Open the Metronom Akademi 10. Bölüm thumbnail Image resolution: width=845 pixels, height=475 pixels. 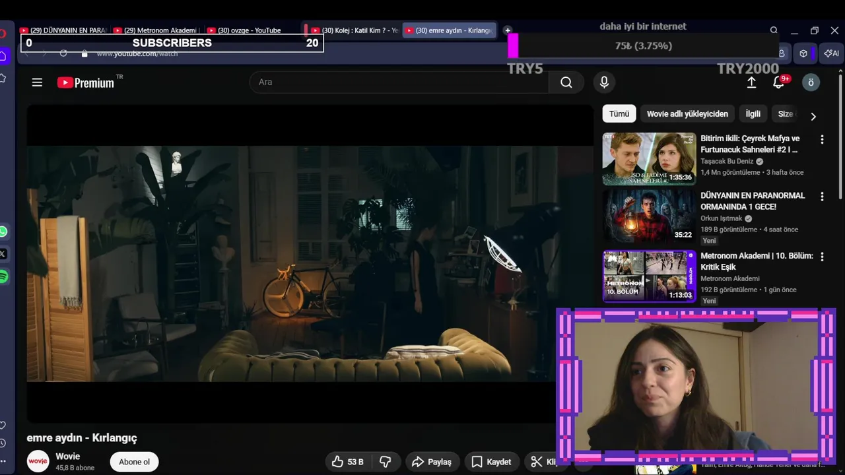coord(649,276)
